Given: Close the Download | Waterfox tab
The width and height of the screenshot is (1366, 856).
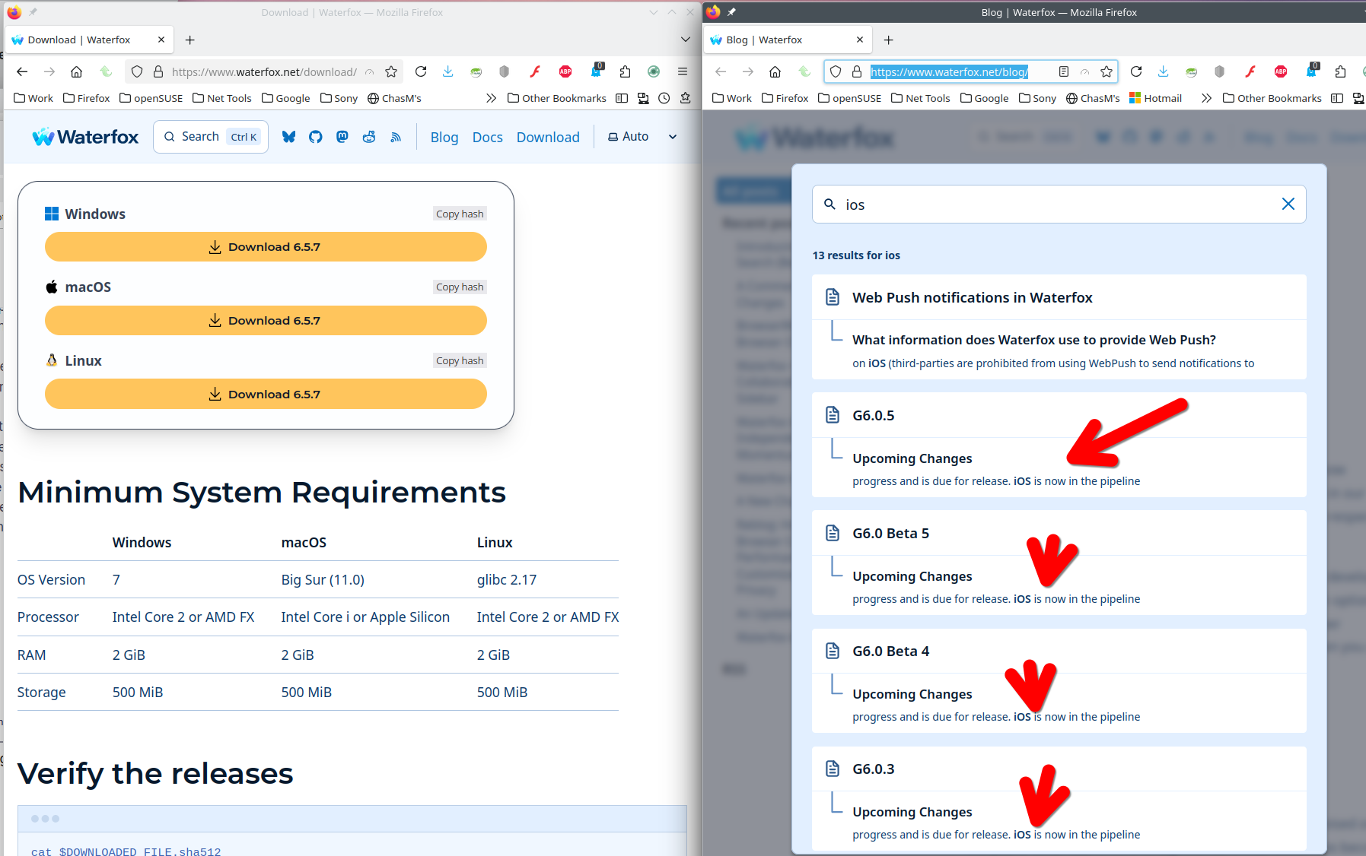Looking at the screenshot, I should click(x=161, y=40).
